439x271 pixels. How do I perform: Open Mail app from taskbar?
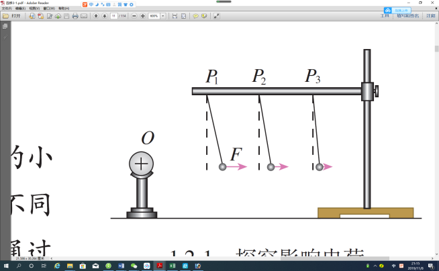tap(95, 266)
